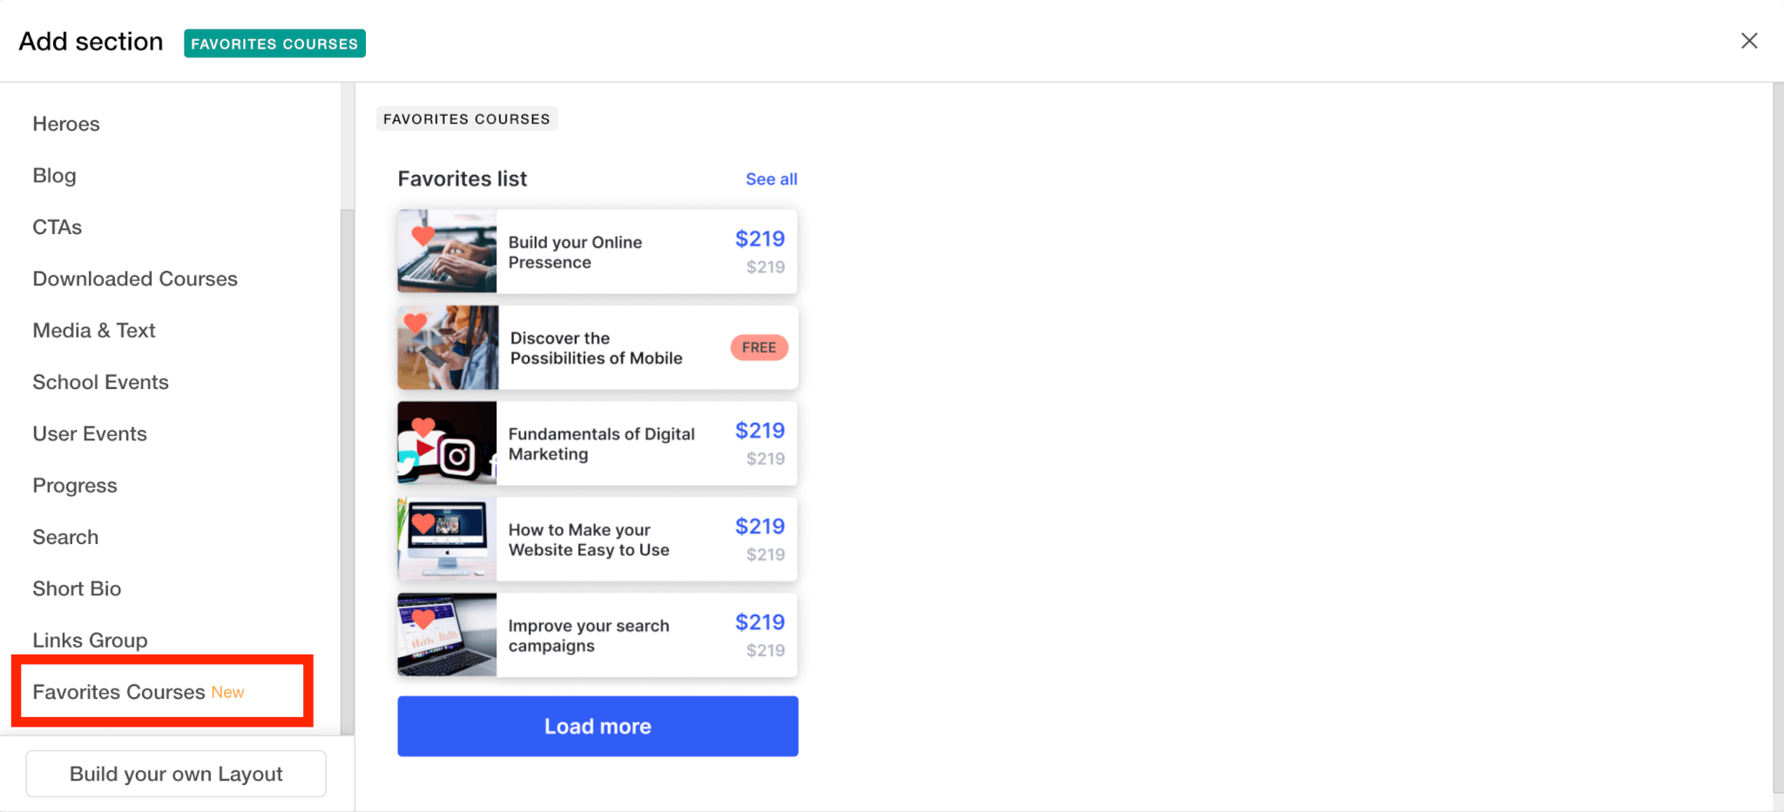1784x812 pixels.
Task: Click the green FAVORITES COURSES header tag
Action: pyautogui.click(x=274, y=44)
